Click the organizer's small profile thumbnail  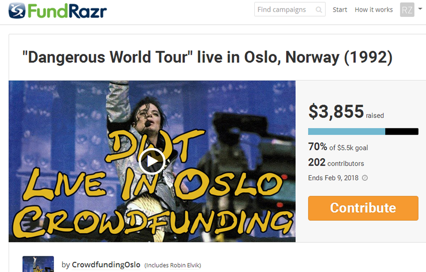click(38, 264)
